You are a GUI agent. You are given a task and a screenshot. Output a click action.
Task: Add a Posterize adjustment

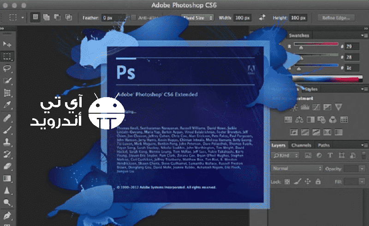pos(305,132)
